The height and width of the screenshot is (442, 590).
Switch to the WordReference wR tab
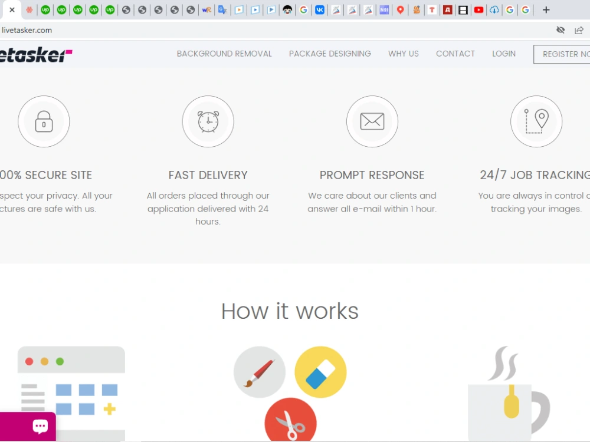point(206,10)
